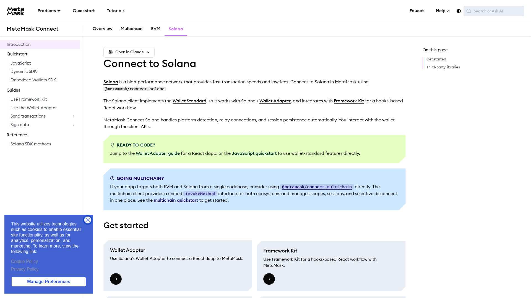Click the Connect to Solana heading
The height and width of the screenshot is (298, 531).
click(x=150, y=64)
